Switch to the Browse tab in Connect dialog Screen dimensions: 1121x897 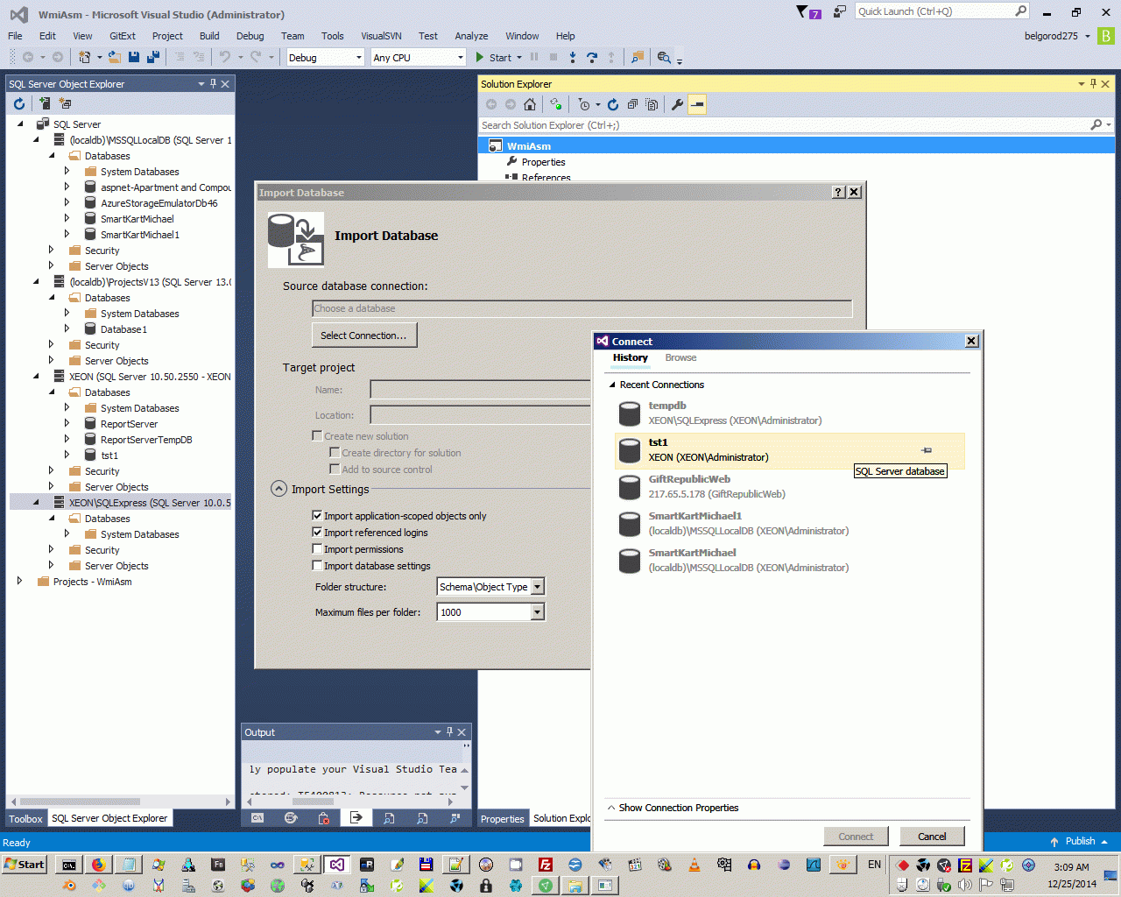coord(680,357)
